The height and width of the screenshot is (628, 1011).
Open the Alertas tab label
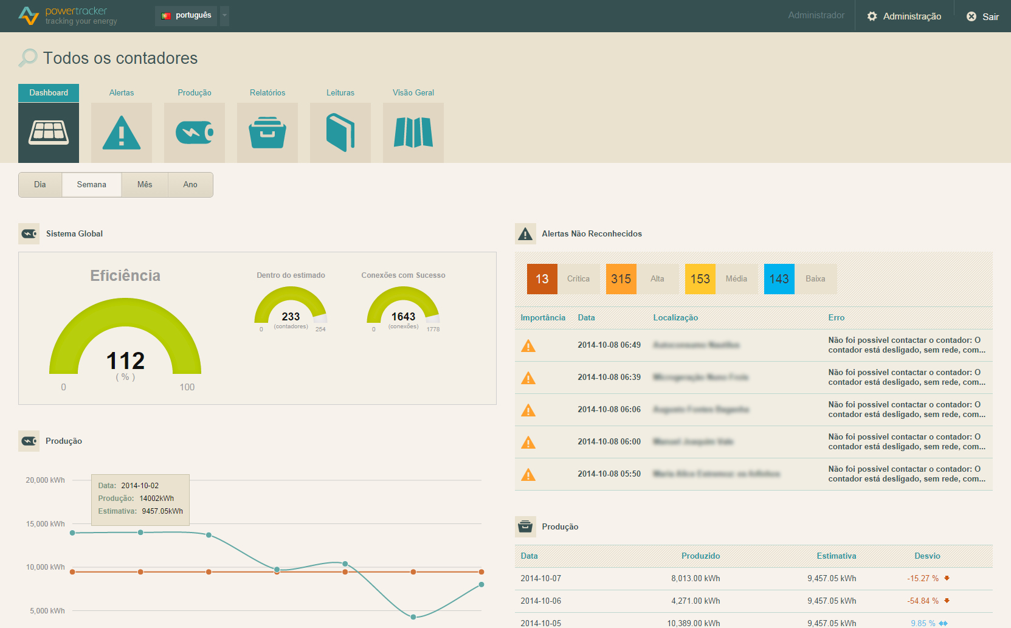point(122,93)
